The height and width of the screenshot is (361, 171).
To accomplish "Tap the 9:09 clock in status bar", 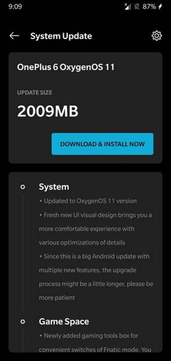I will pos(15,7).
